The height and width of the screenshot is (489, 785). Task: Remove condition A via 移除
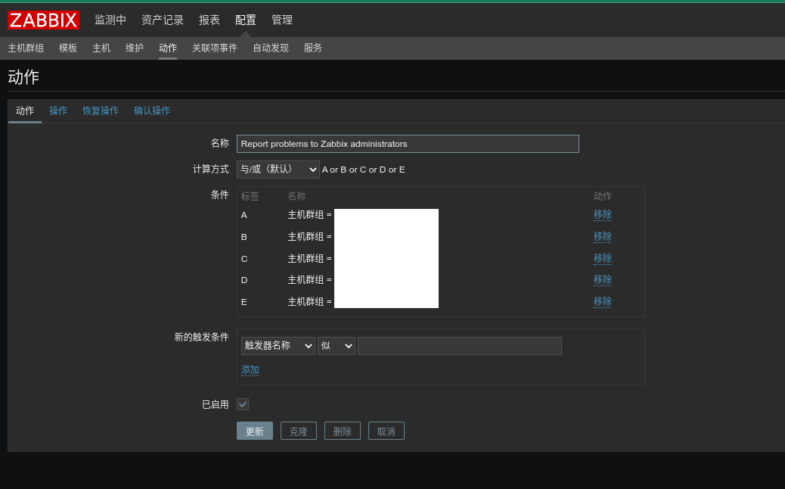pyautogui.click(x=602, y=214)
